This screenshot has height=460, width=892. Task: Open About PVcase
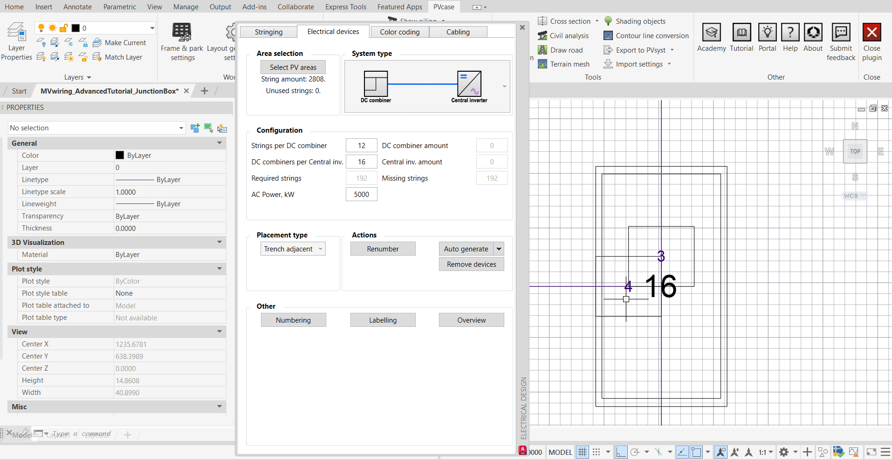(813, 37)
